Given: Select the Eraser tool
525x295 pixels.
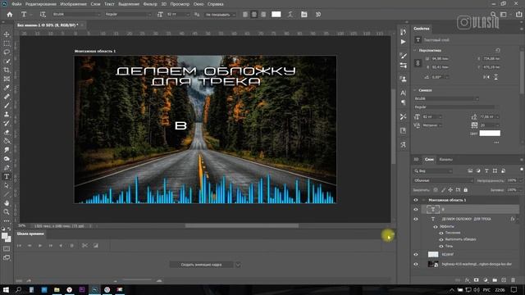Looking at the screenshot, I should point(7,132).
